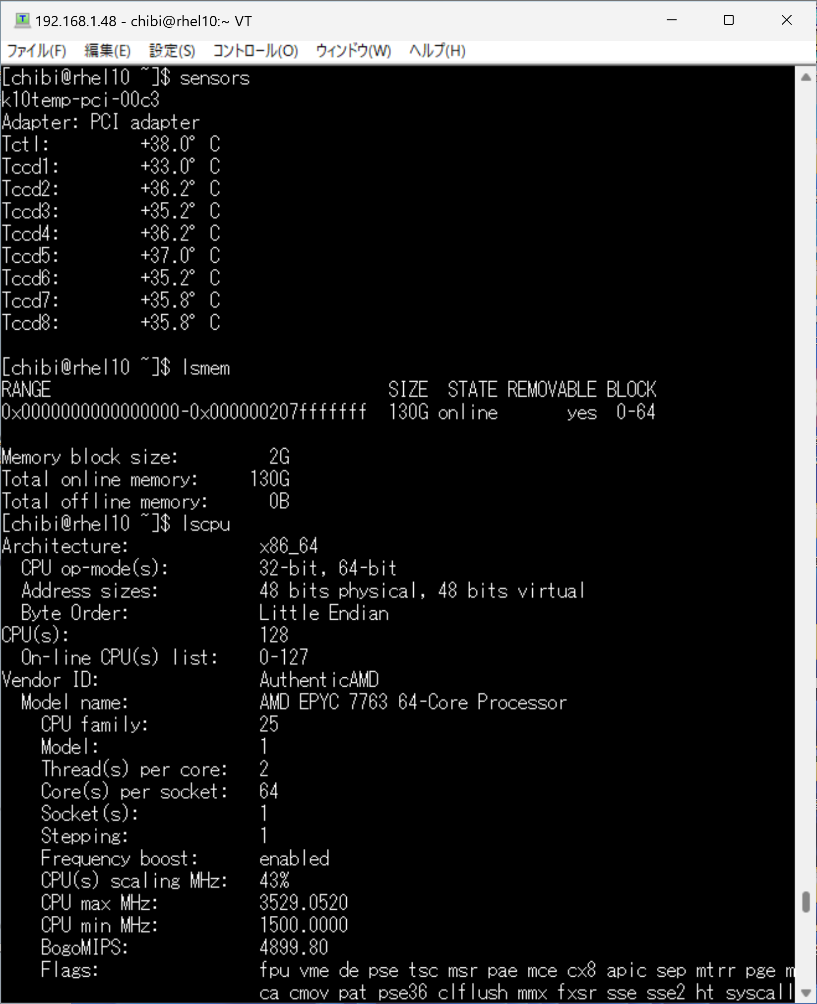Open the 編集(E) menu
This screenshot has width=817, height=1004.
pos(107,51)
